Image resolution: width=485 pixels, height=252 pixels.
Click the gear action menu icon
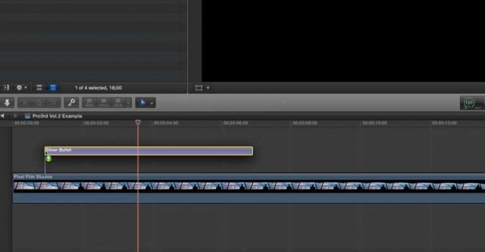[x=19, y=88]
